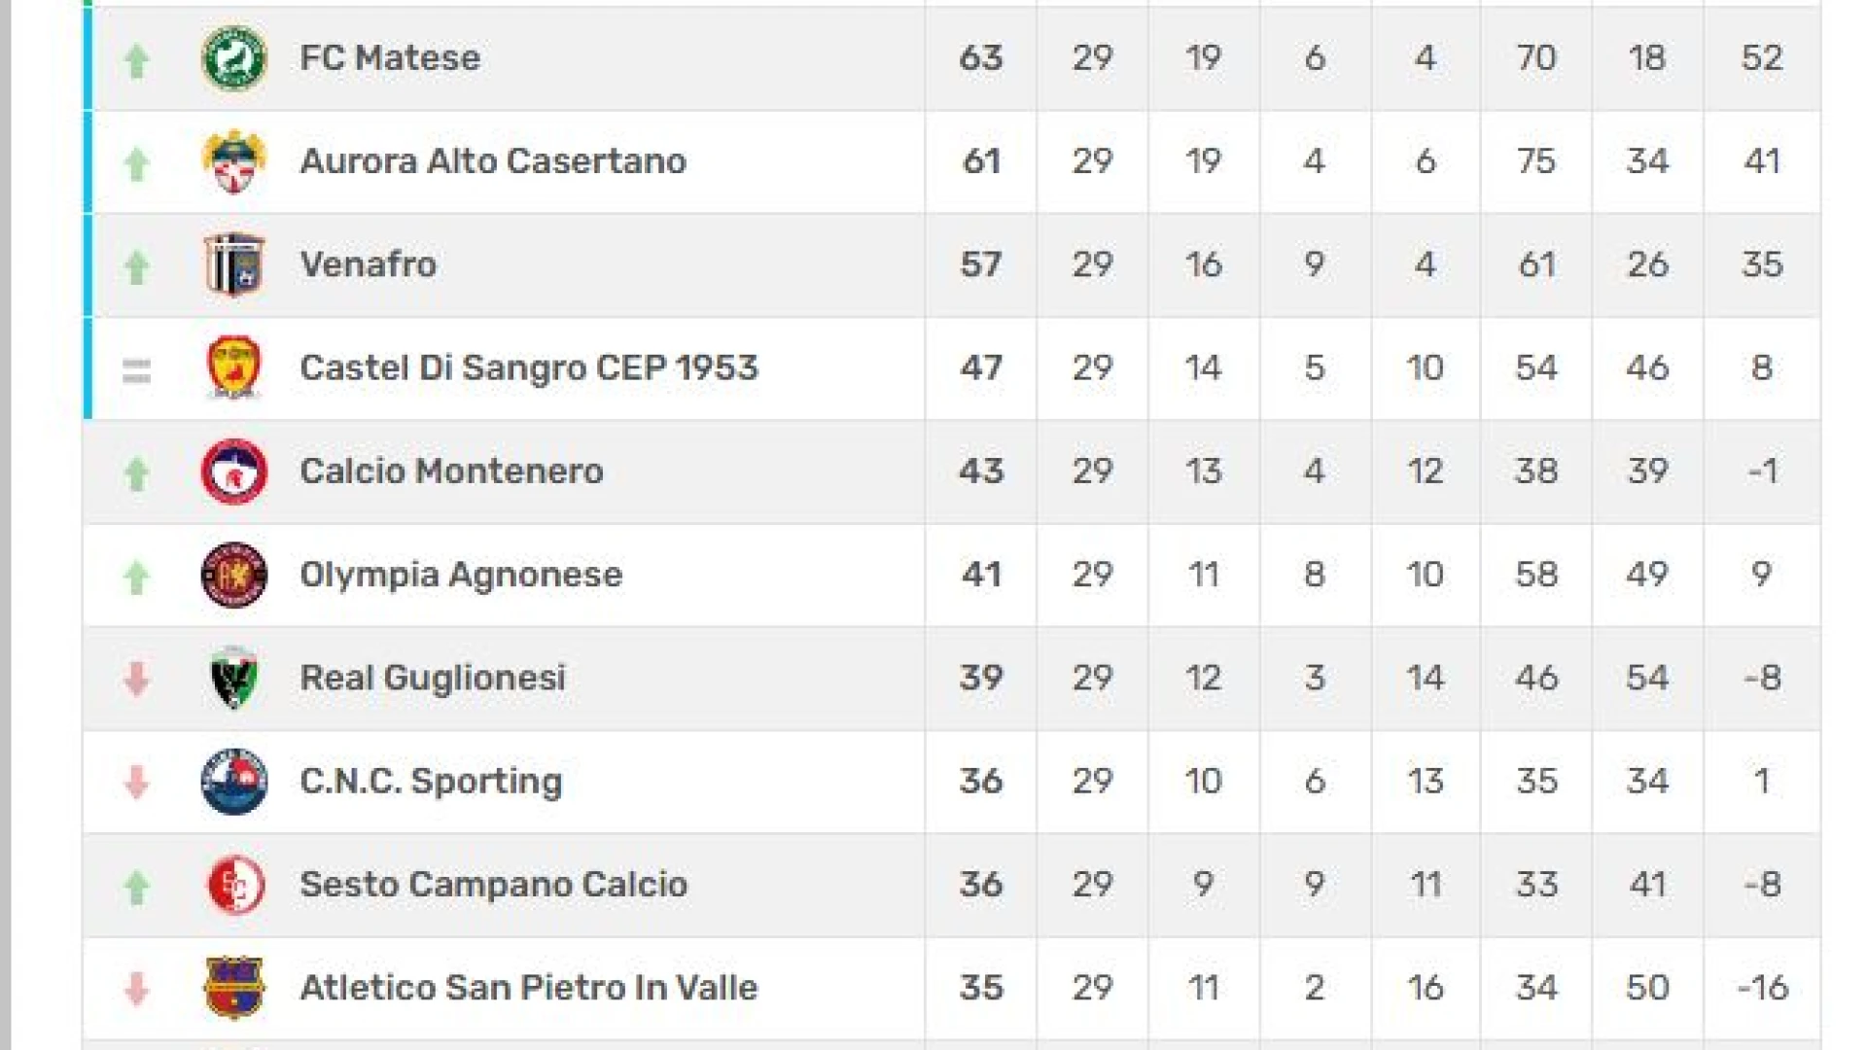Click the Olympia Agnonese crest
This screenshot has width=1867, height=1050.
click(233, 575)
